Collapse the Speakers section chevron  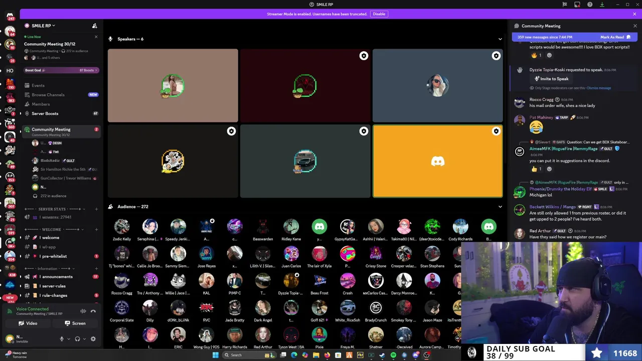[500, 39]
